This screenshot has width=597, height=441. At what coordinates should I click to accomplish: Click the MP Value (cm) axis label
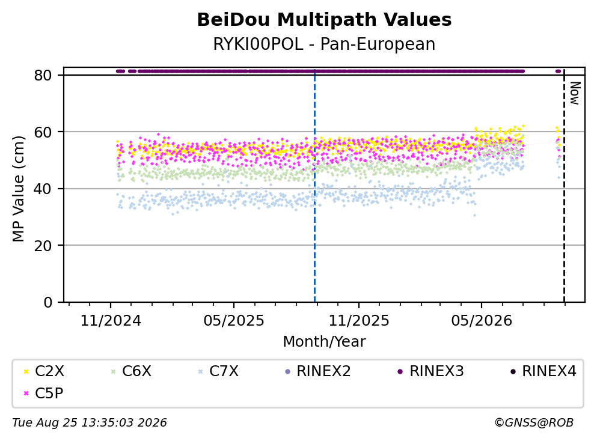(18, 189)
